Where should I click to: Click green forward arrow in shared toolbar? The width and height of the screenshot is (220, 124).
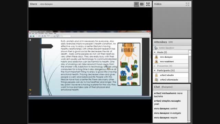coord(33,36)
